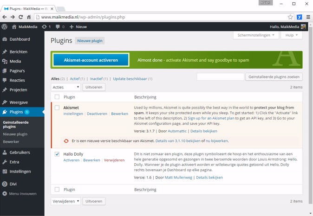Click bottom Uitvoeren button
The image size is (313, 216).
point(94,201)
